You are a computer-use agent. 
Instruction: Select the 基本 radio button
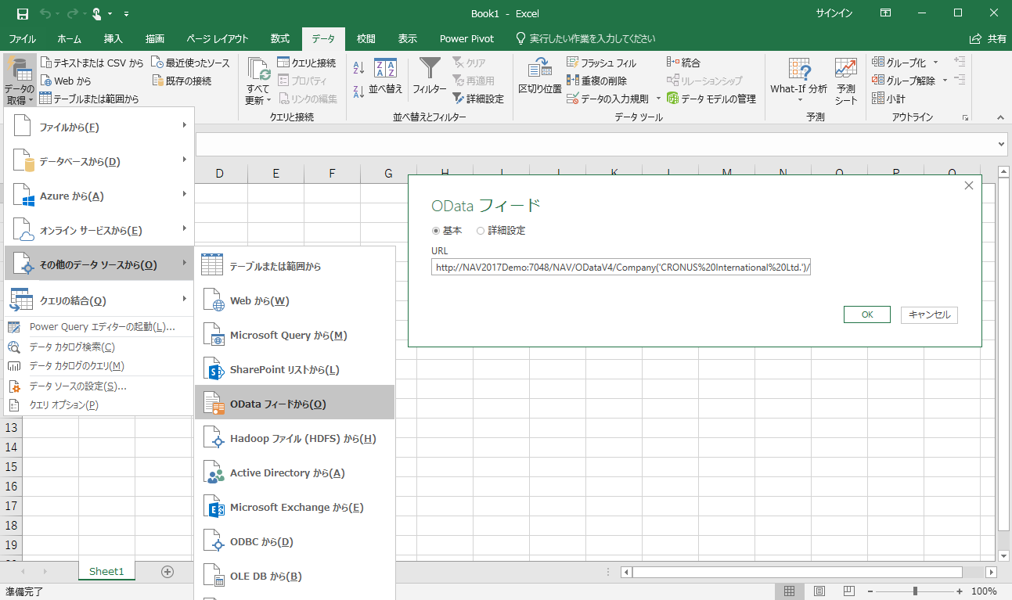coord(436,231)
